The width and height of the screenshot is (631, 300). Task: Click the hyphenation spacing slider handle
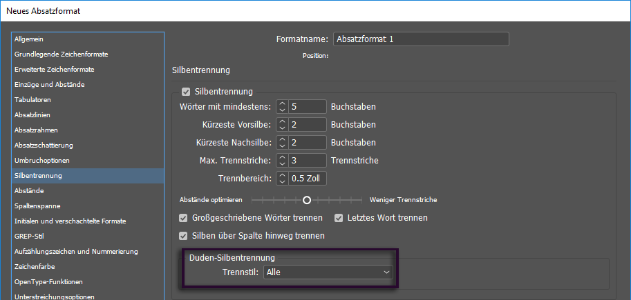tap(306, 200)
